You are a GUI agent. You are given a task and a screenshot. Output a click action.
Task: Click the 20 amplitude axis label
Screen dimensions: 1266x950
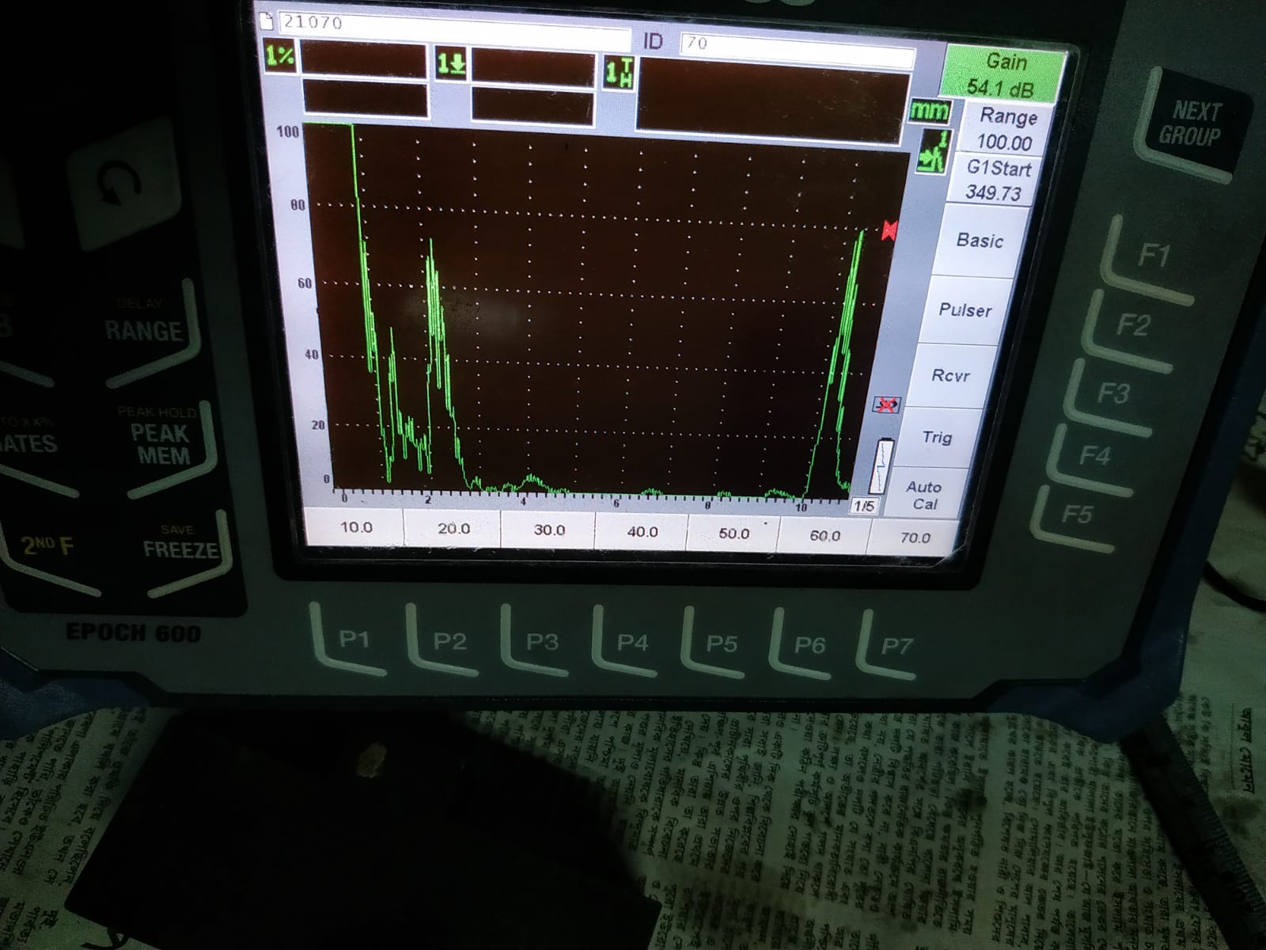(x=318, y=425)
